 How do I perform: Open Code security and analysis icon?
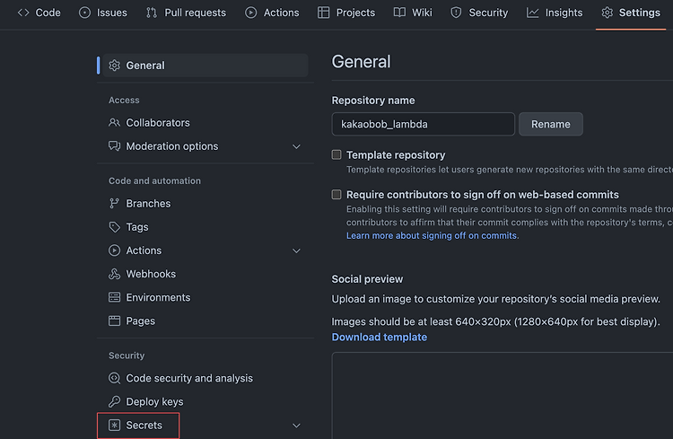click(114, 378)
